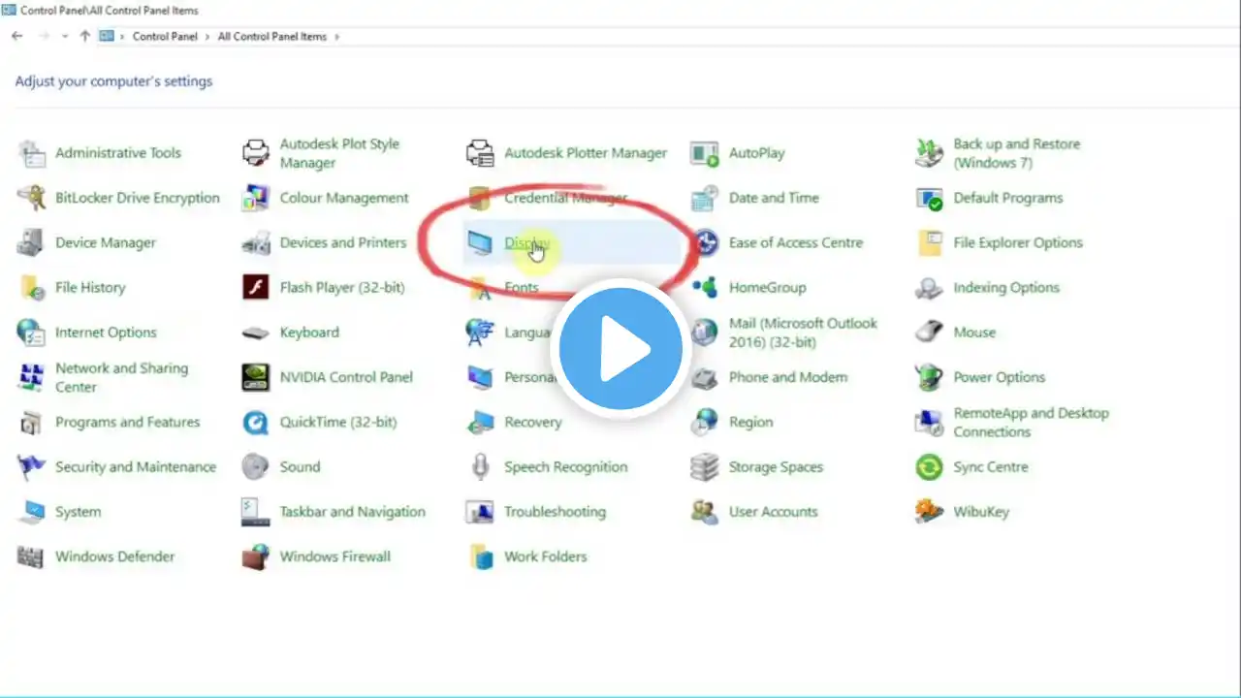
Task: Click the Devices and Printers icon
Action: [256, 242]
